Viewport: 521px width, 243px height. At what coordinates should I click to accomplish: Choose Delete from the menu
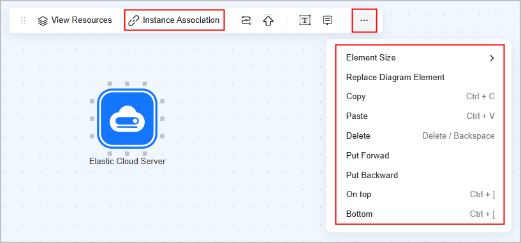point(420,136)
